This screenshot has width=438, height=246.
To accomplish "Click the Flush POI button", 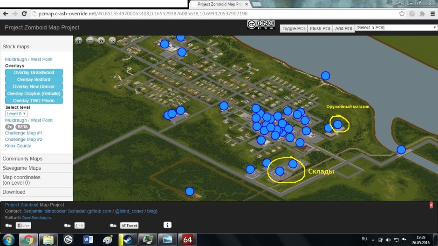I will (320, 28).
